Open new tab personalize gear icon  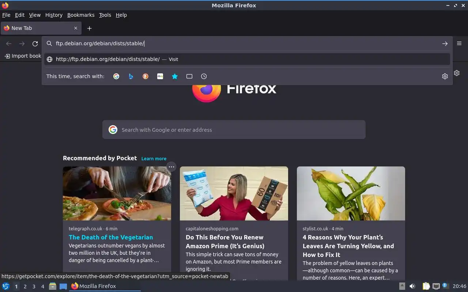(457, 73)
